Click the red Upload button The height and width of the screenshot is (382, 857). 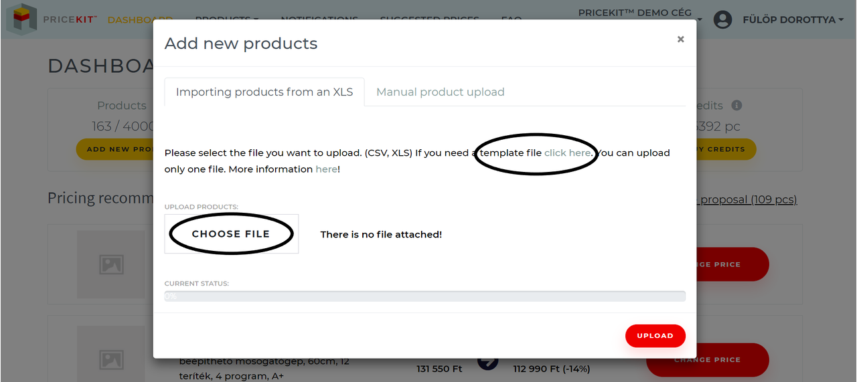click(x=655, y=336)
